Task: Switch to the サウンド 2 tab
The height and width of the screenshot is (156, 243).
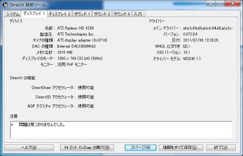Action: tap(102, 14)
